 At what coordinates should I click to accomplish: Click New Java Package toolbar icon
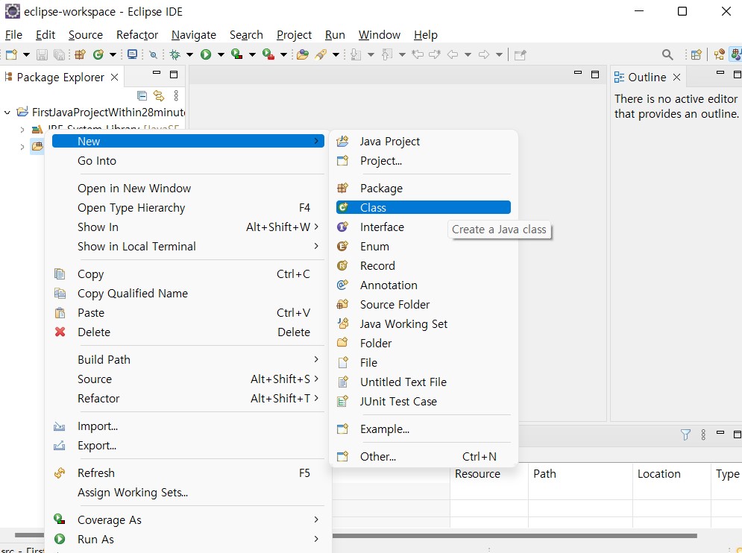[80, 55]
